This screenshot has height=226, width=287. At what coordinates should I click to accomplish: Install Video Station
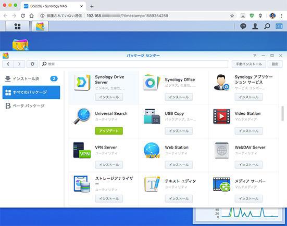[248, 131]
